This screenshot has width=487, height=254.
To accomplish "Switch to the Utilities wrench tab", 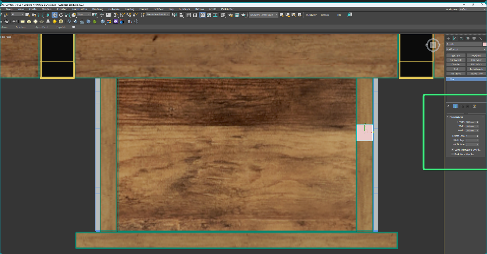I will (x=481, y=39).
